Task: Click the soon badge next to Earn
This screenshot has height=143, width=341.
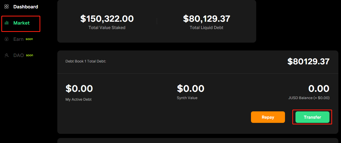Action: (x=29, y=39)
